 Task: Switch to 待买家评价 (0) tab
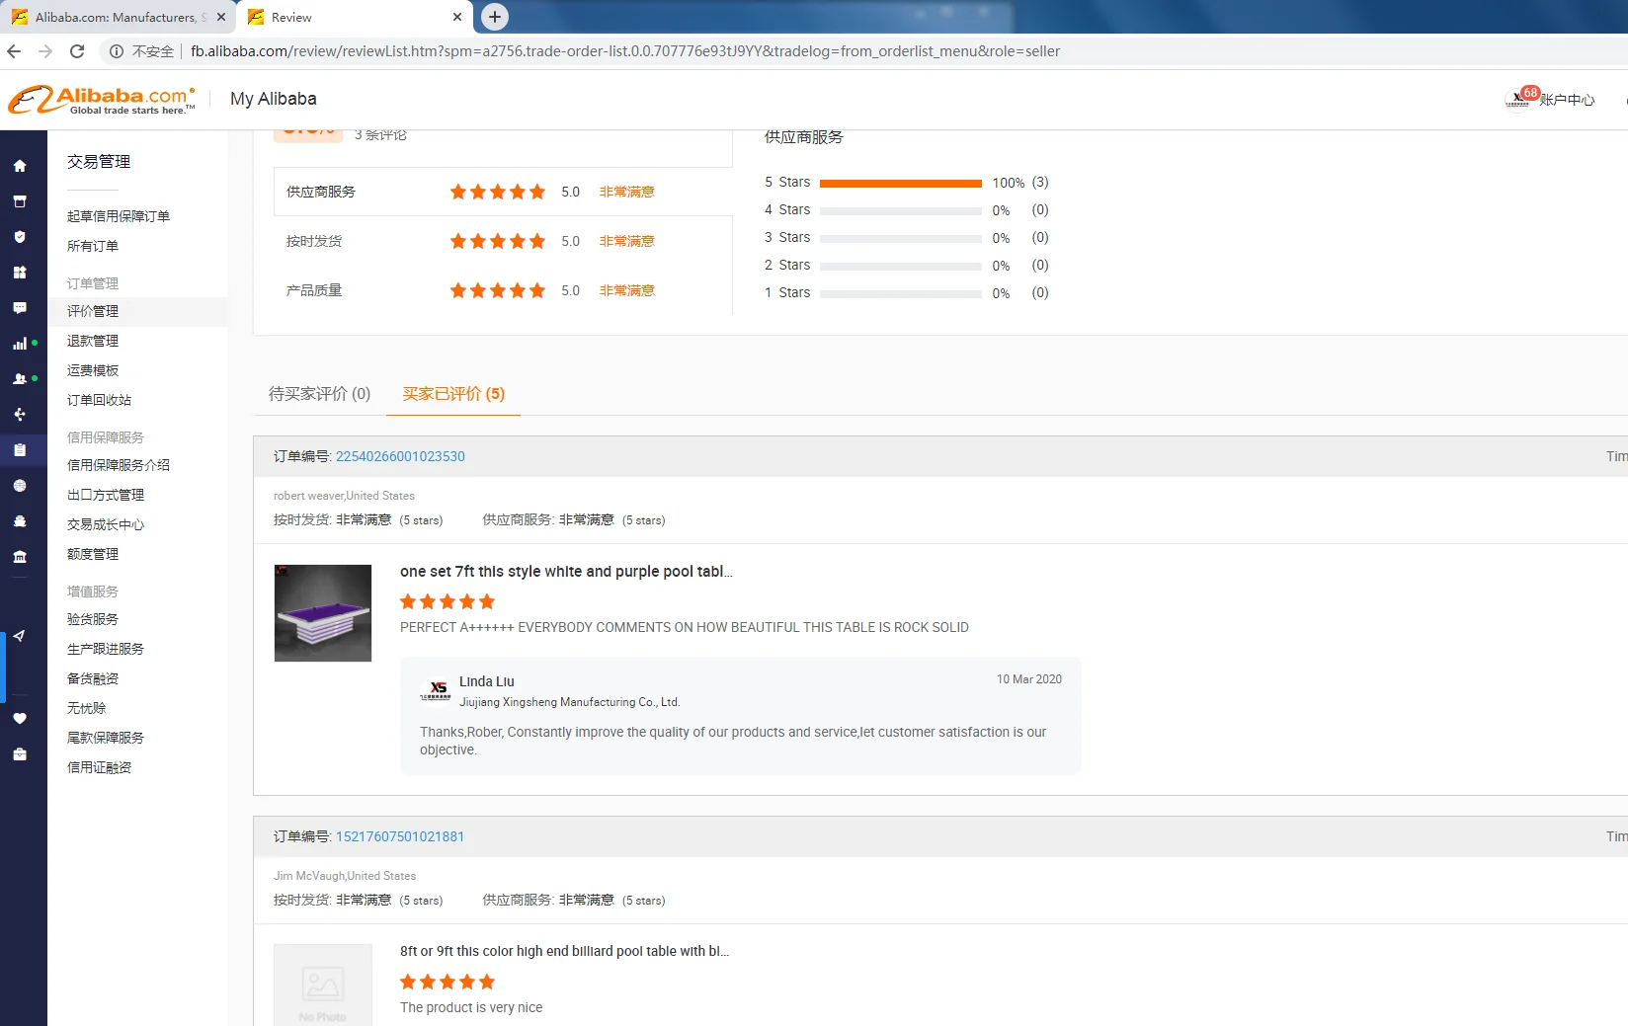click(x=320, y=394)
